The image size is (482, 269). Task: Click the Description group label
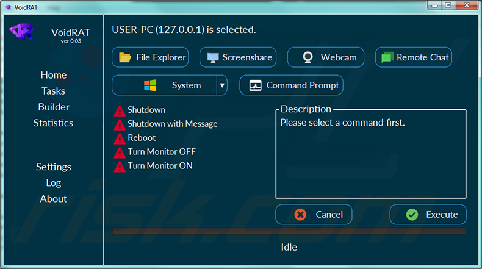pyautogui.click(x=306, y=109)
